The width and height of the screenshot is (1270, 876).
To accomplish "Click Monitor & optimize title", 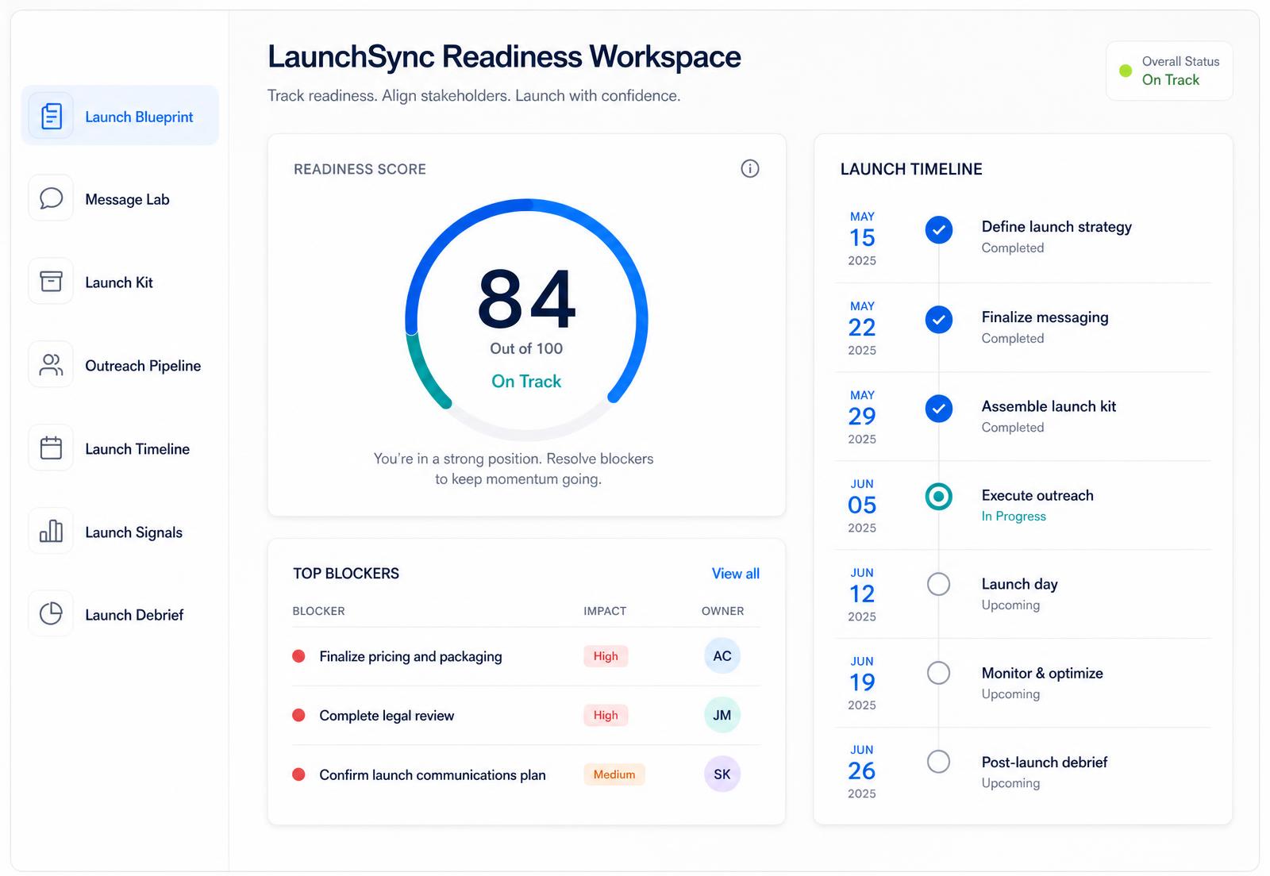I will click(x=1042, y=673).
